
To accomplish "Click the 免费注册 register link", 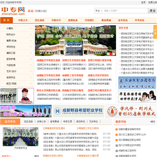I will click(152, 2).
